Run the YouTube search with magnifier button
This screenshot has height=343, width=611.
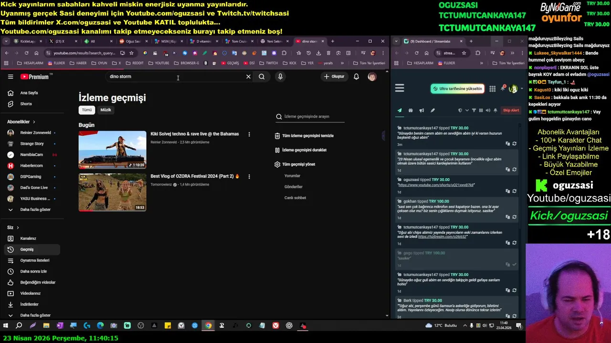pos(262,77)
